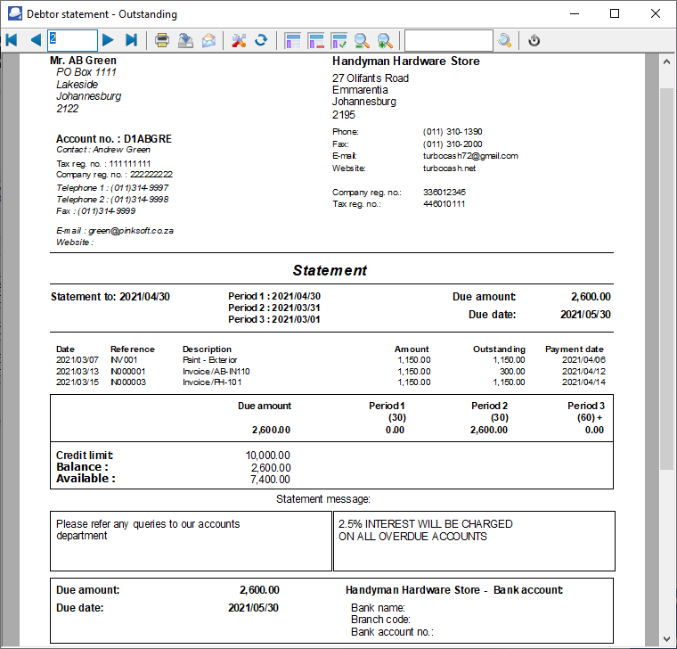Close the preview with power icon
The width and height of the screenshot is (677, 649).
[534, 40]
